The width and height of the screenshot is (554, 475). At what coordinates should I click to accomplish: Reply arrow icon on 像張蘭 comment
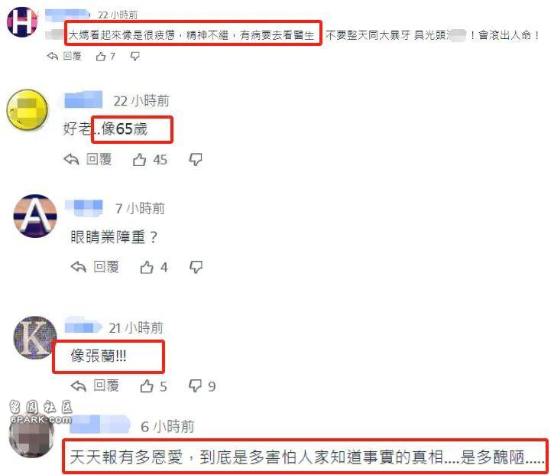click(79, 386)
